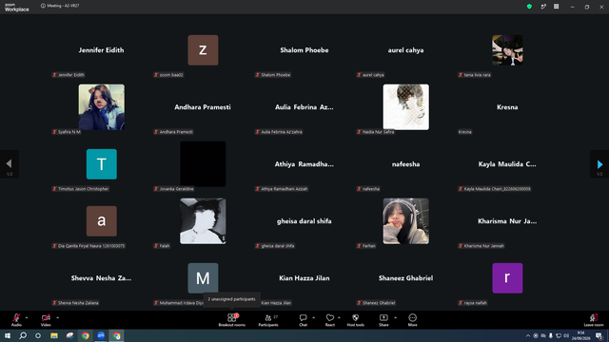Go to next gallery page arrow
Image resolution: width=609 pixels, height=342 pixels.
pos(599,164)
